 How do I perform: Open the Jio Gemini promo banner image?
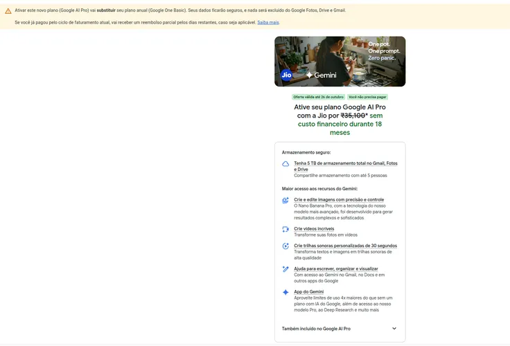click(x=340, y=62)
